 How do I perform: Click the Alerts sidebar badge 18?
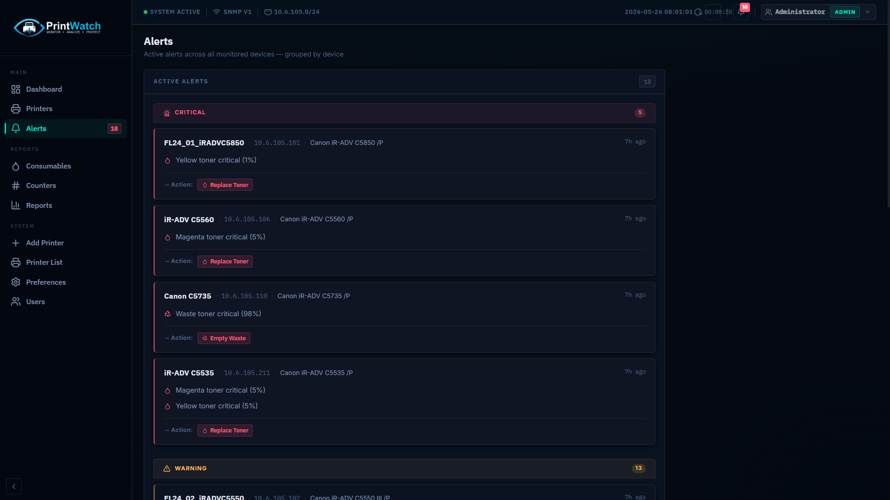[x=114, y=129]
